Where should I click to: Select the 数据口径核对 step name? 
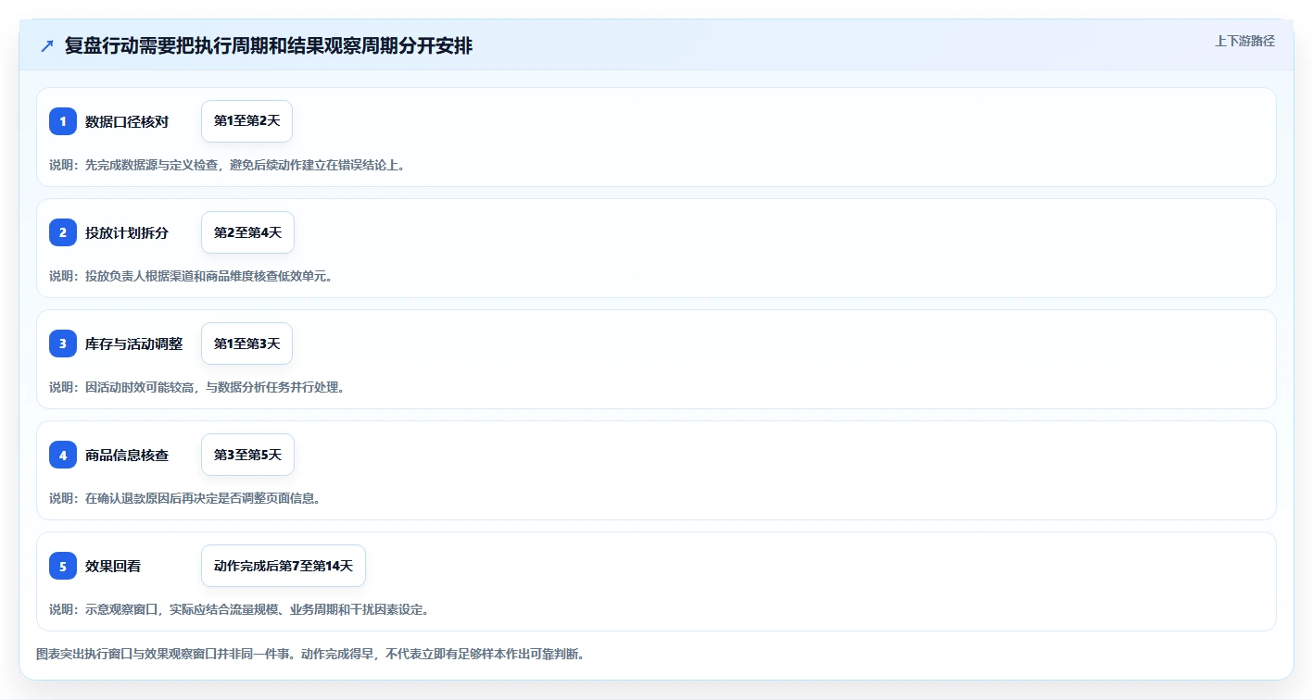[127, 121]
